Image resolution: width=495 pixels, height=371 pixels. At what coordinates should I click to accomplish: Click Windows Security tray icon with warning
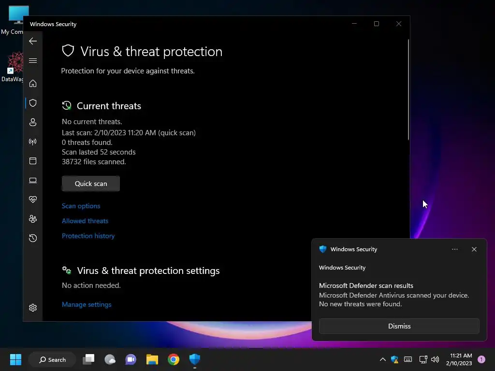click(394, 359)
